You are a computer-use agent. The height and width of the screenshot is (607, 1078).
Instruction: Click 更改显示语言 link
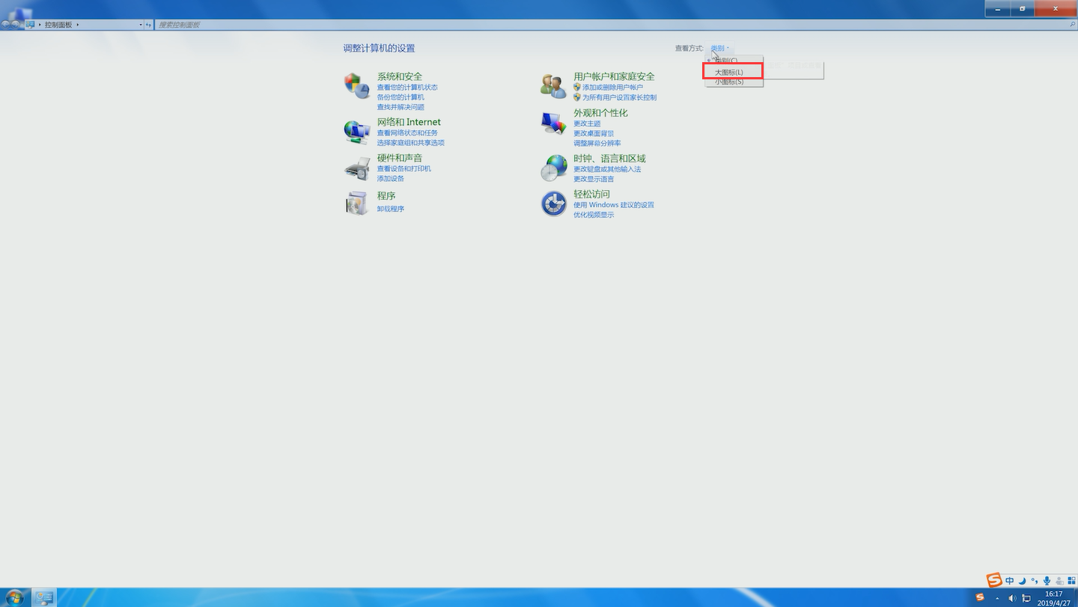594,179
